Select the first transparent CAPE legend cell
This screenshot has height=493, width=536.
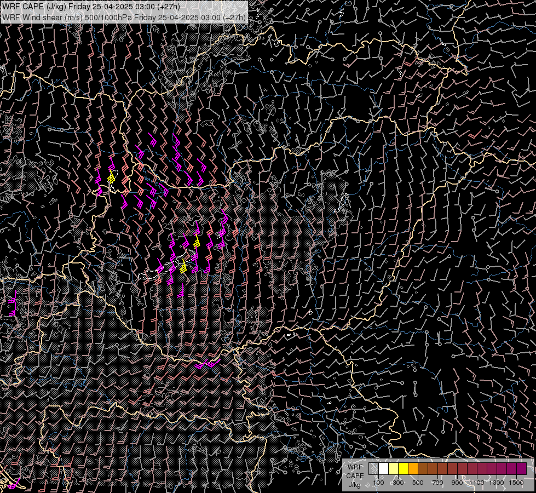pyautogui.click(x=373, y=469)
